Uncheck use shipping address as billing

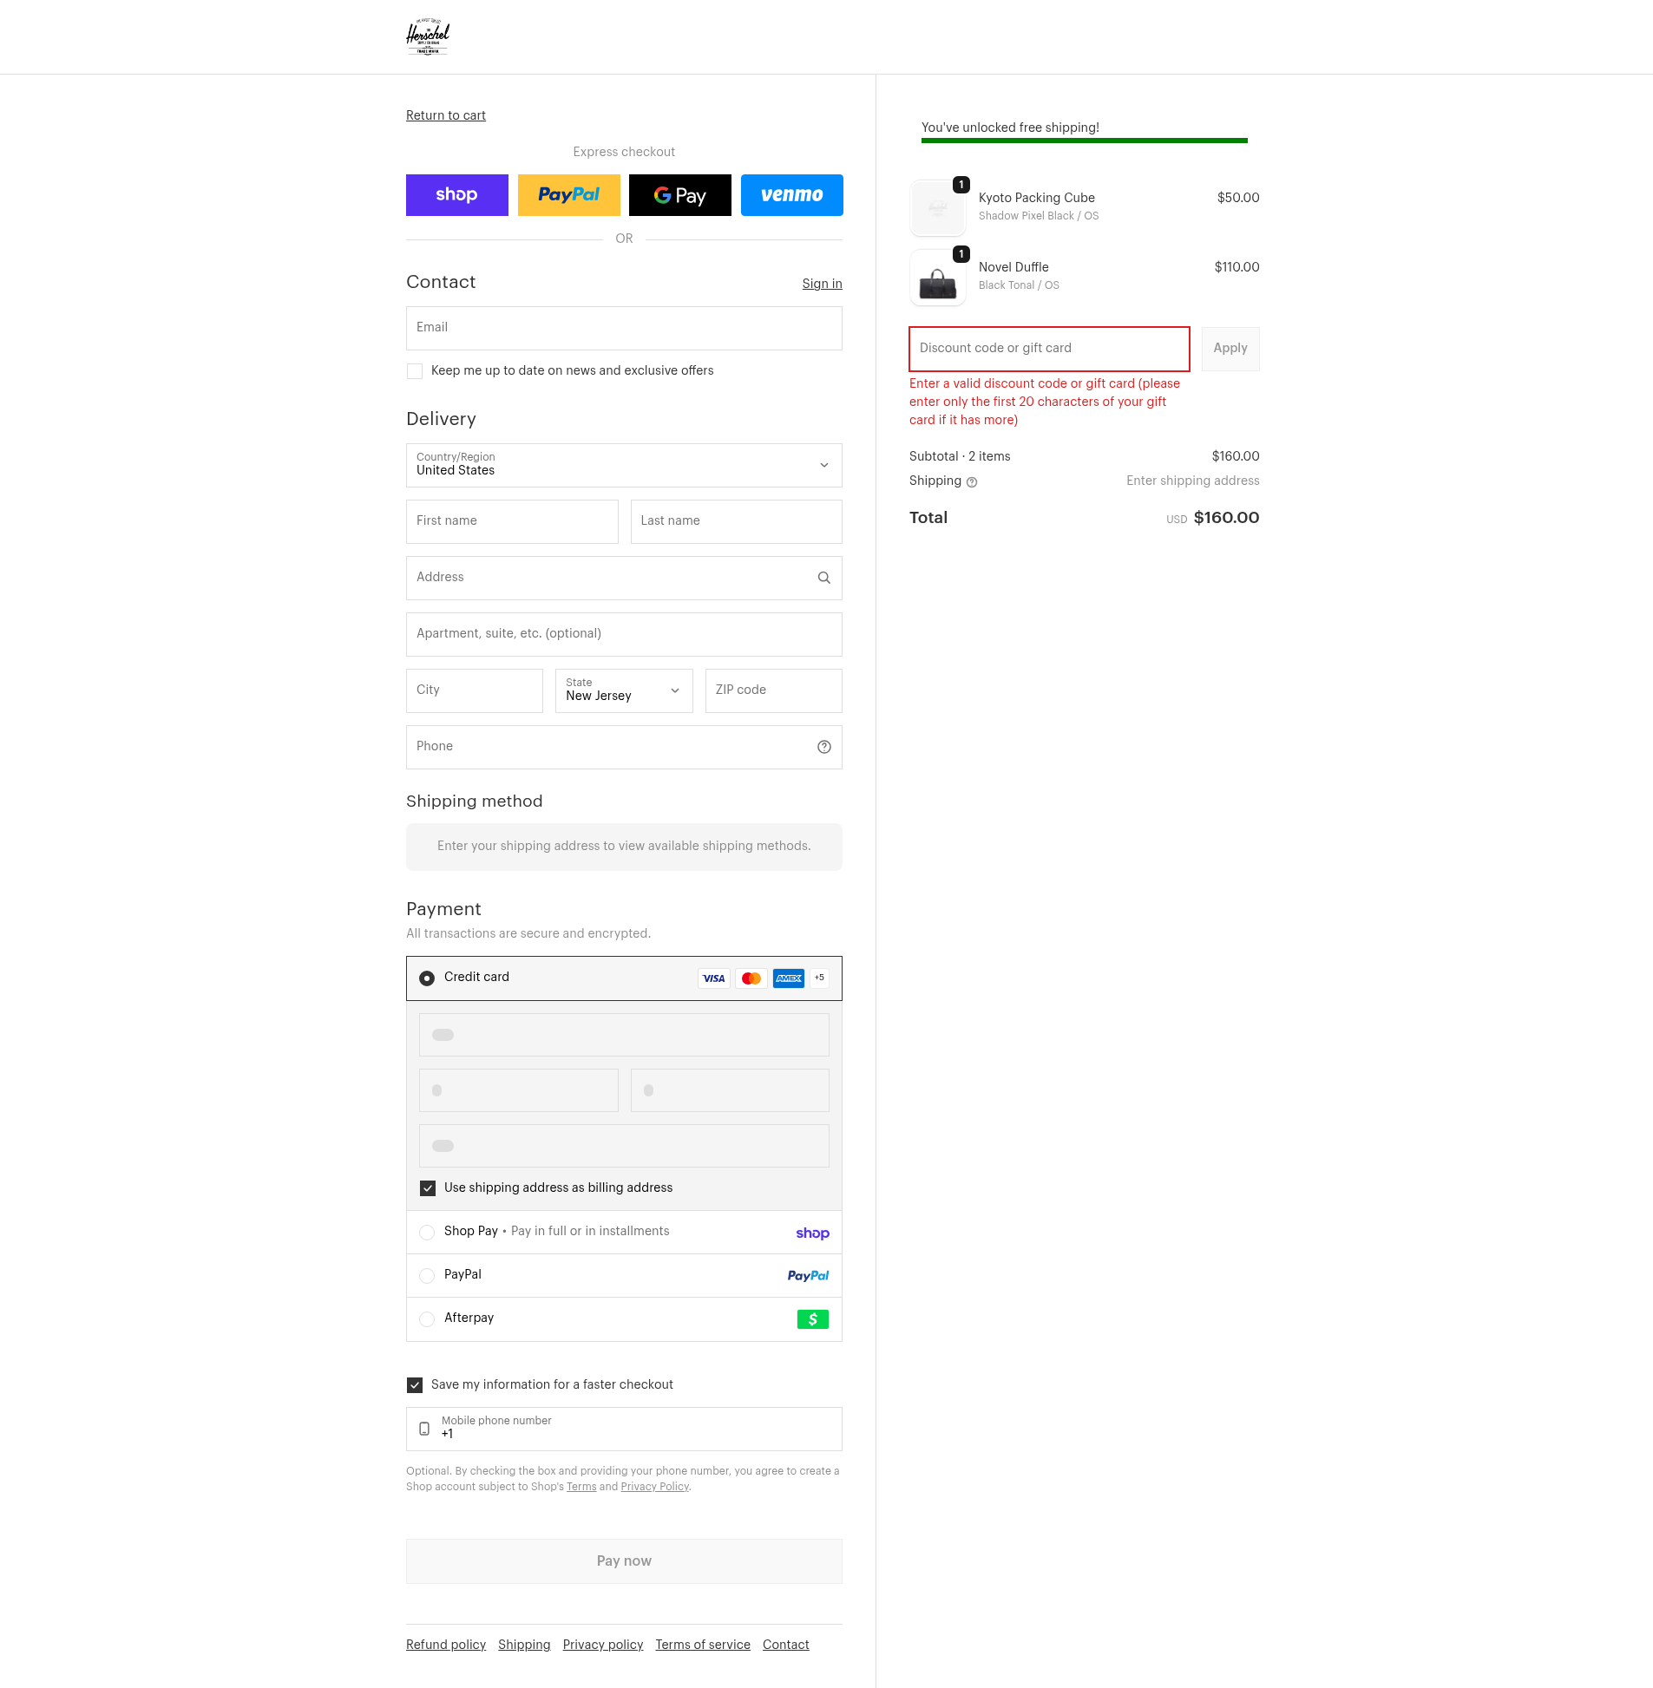coord(427,1188)
